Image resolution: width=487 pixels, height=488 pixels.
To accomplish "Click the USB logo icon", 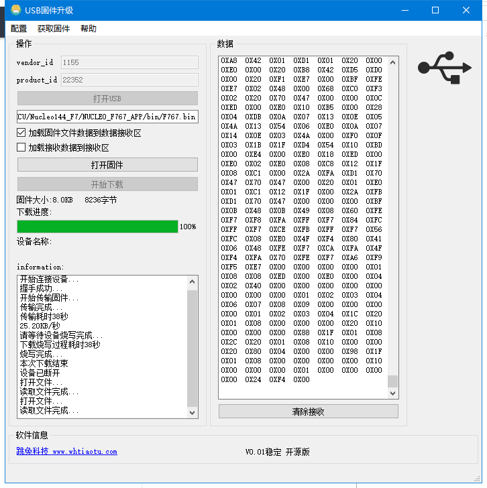I will pyautogui.click(x=443, y=68).
